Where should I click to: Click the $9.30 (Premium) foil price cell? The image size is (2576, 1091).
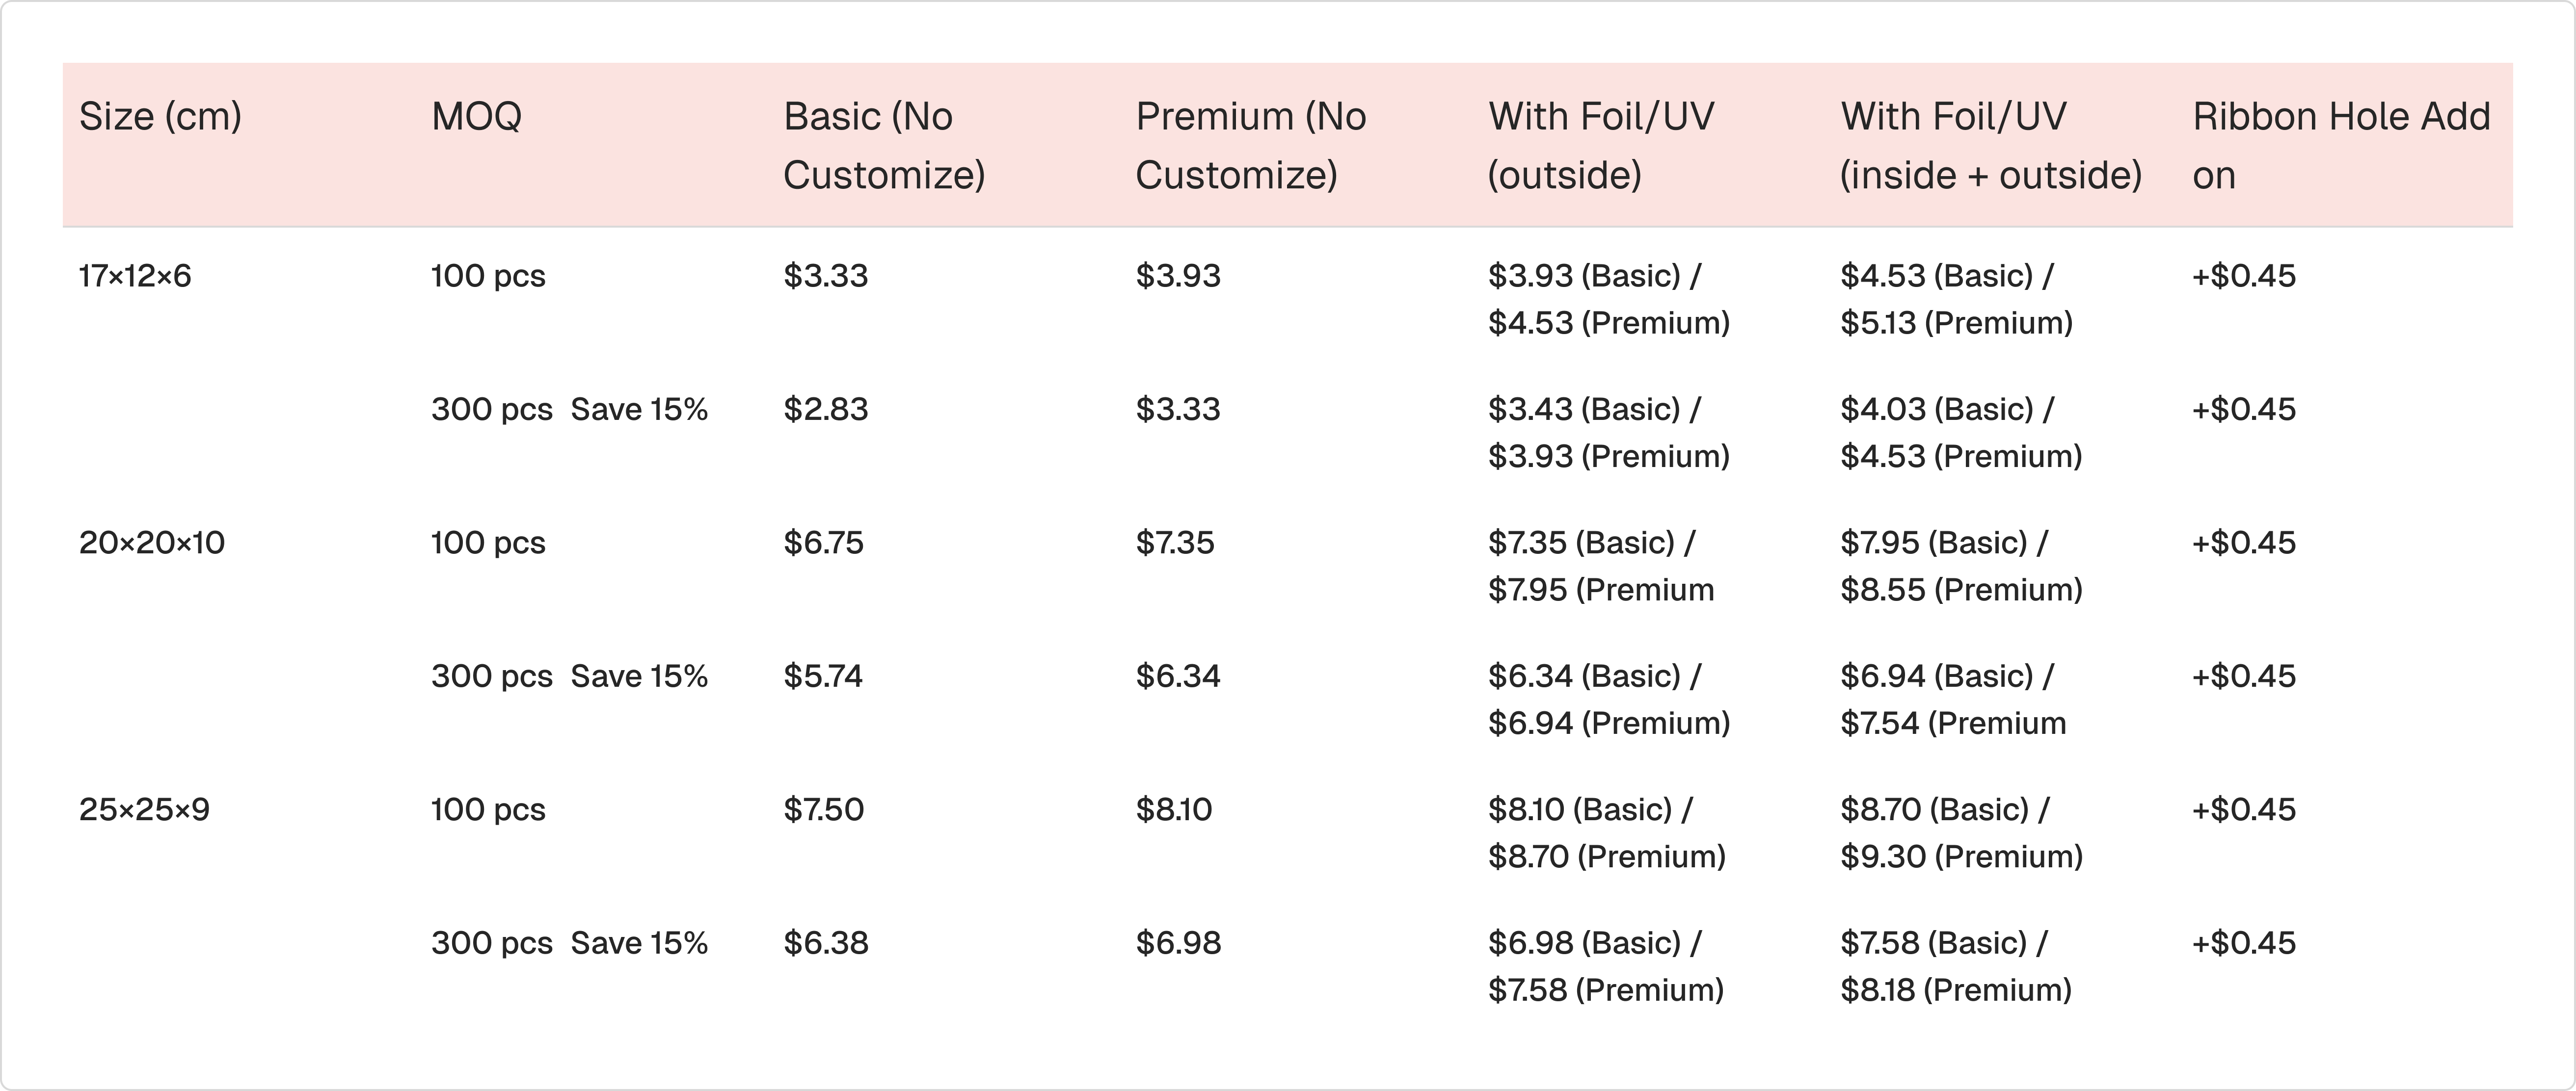(x=1961, y=856)
